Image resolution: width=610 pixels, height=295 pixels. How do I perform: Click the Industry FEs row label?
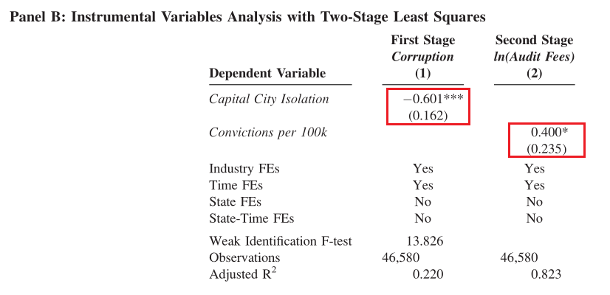244,169
